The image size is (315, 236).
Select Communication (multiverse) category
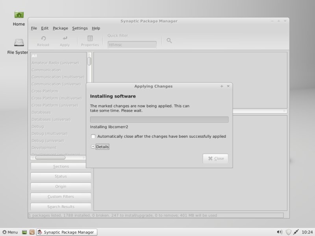click(x=58, y=77)
